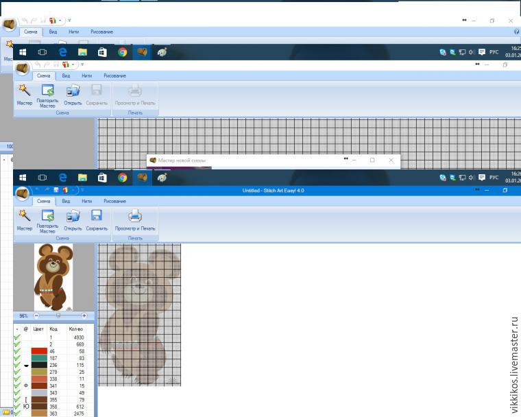Open File Explorer from the taskbar above Untitled window
Image resolution: width=521 pixels, height=417 pixels.
point(82,178)
